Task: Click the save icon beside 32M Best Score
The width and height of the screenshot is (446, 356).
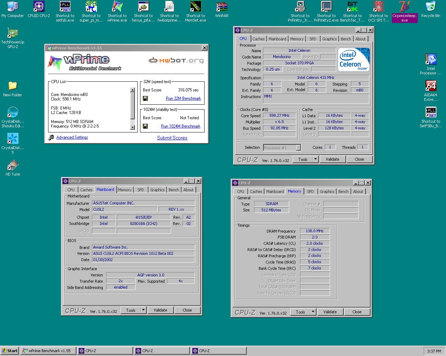Action: tap(145, 98)
